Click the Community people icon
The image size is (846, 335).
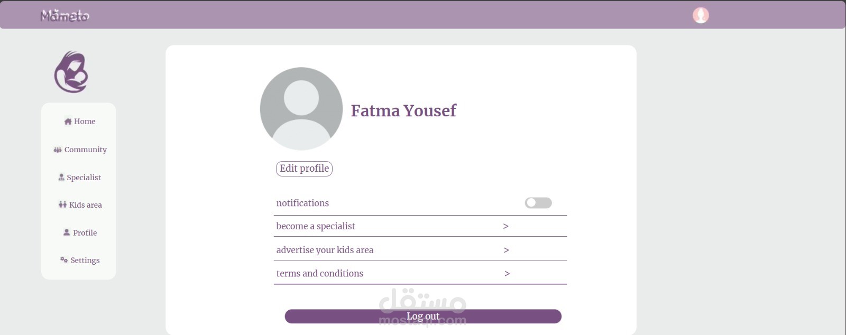58,150
